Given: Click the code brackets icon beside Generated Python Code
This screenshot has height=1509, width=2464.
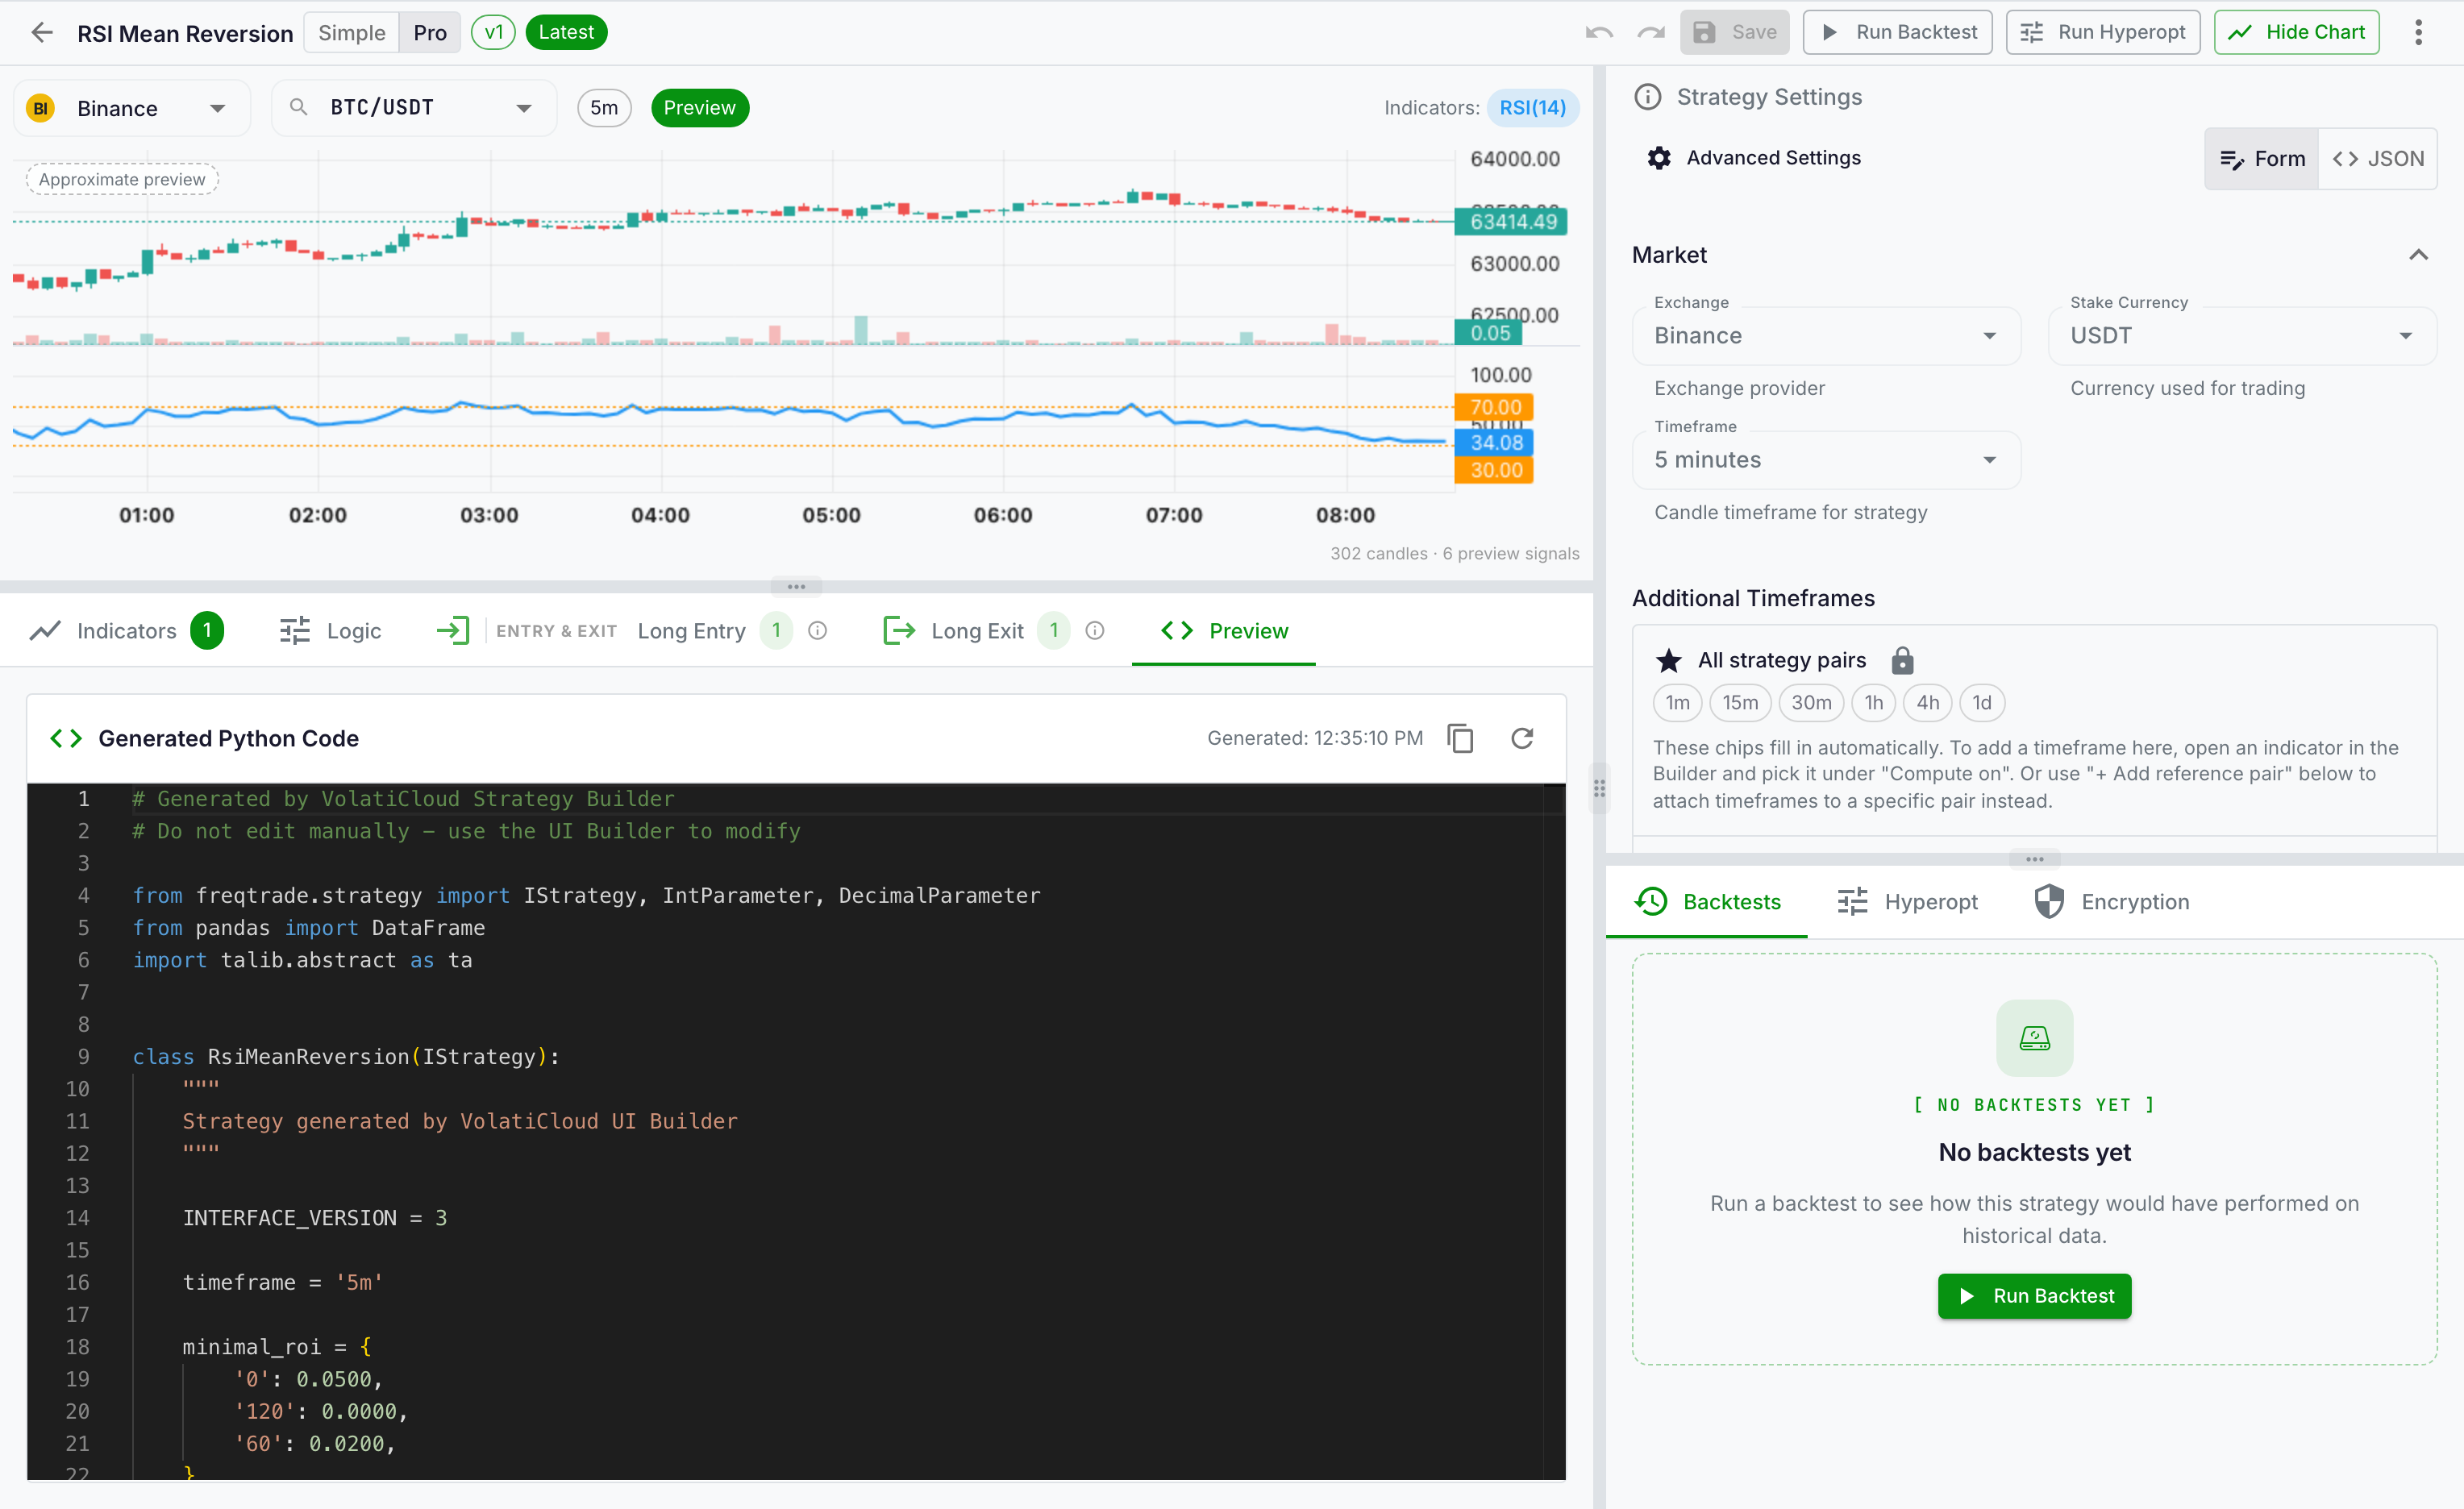Looking at the screenshot, I should pos(66,738).
